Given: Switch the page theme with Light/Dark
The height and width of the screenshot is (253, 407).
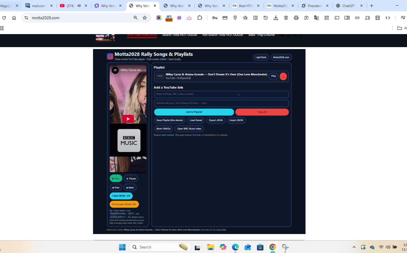Looking at the screenshot, I should pyautogui.click(x=261, y=57).
